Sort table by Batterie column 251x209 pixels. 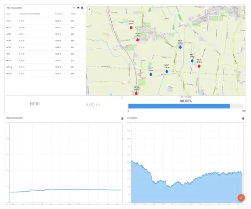(x=74, y=14)
